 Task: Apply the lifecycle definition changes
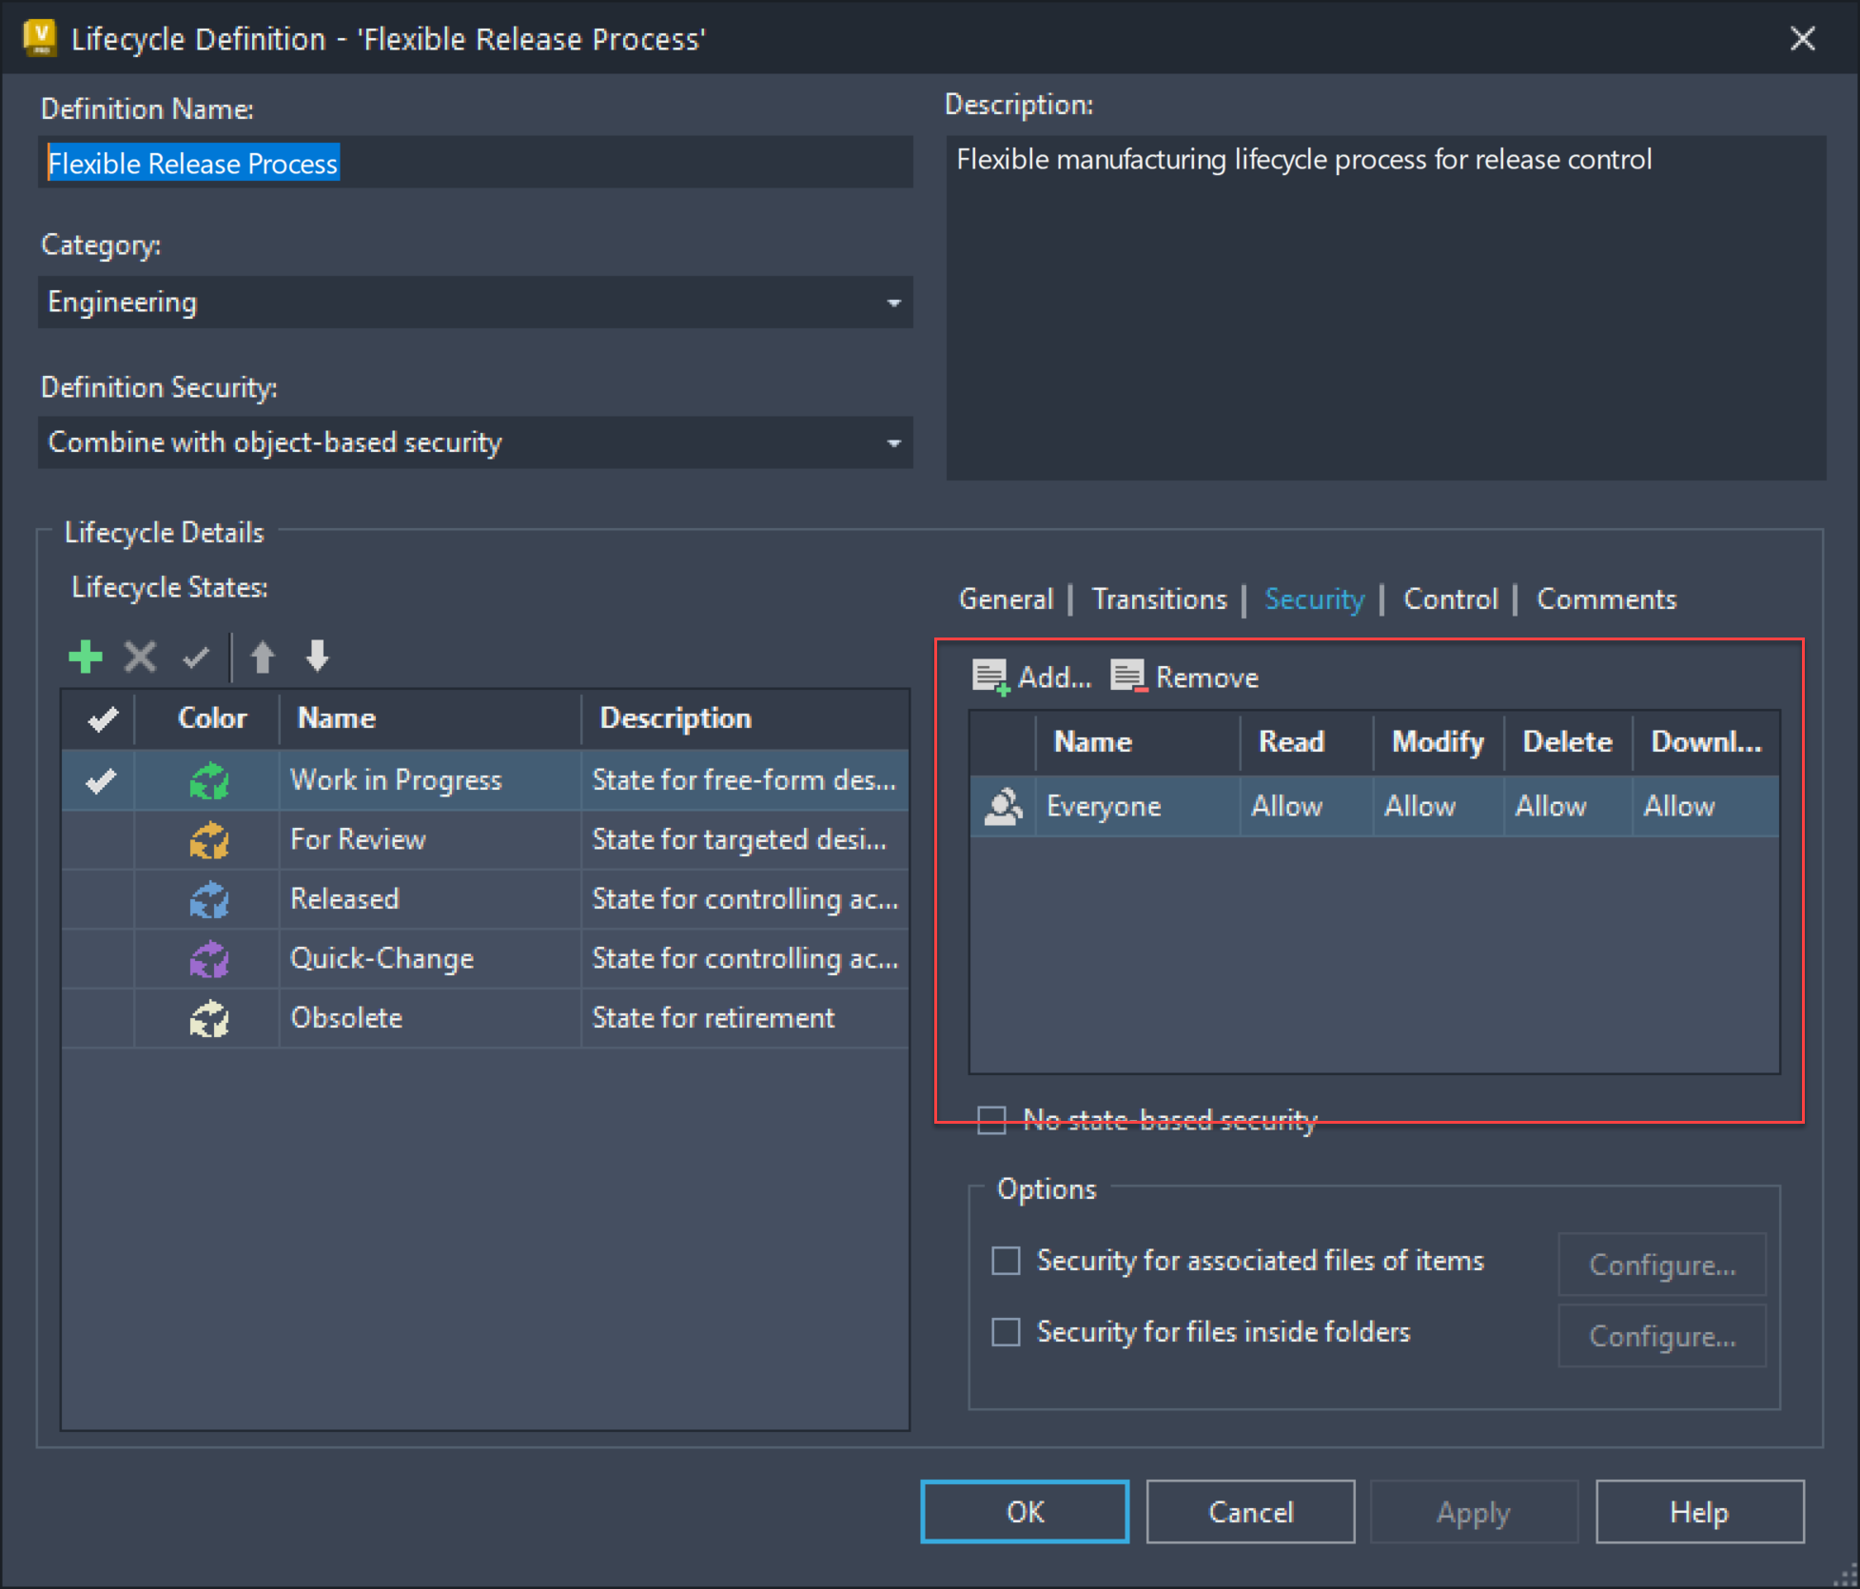1473,1512
